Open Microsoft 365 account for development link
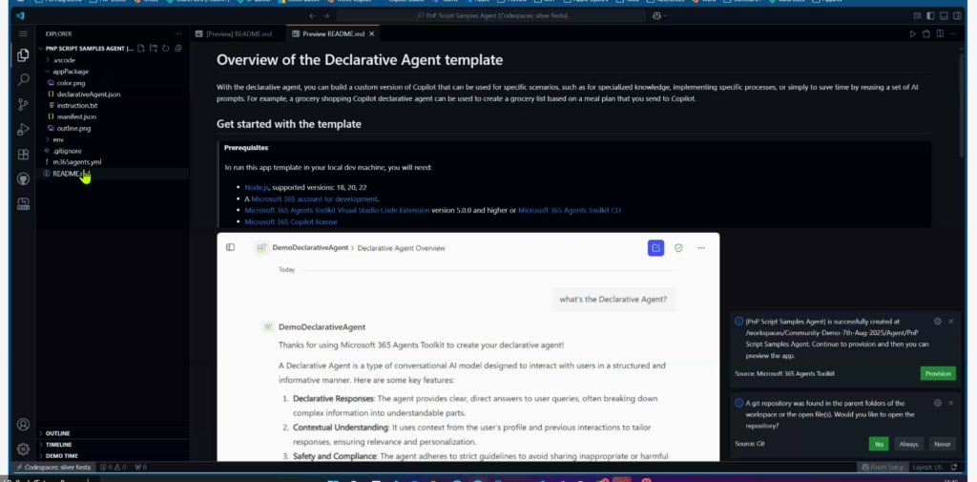 314,199
